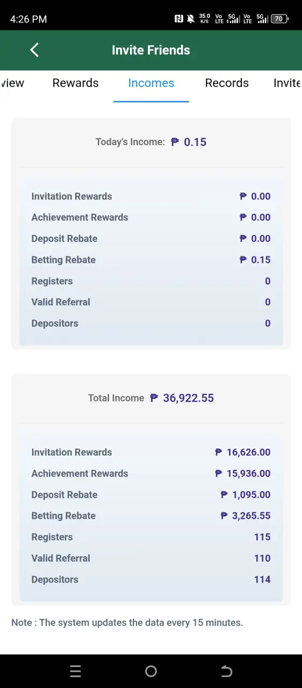The width and height of the screenshot is (302, 688).
Task: Open the Records tab
Action: (x=227, y=83)
